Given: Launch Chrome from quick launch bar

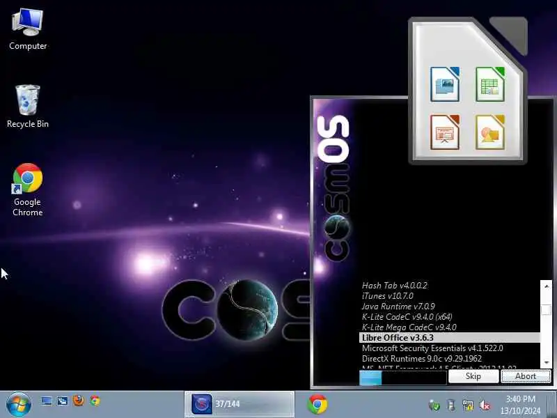Looking at the screenshot, I should pyautogui.click(x=95, y=401).
